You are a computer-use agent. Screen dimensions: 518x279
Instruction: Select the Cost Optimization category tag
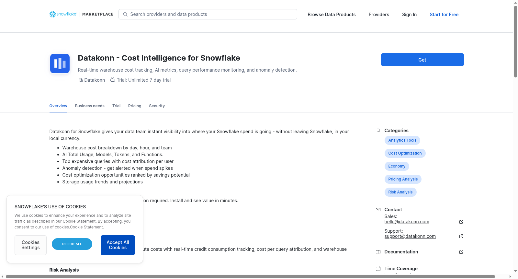coord(405,153)
